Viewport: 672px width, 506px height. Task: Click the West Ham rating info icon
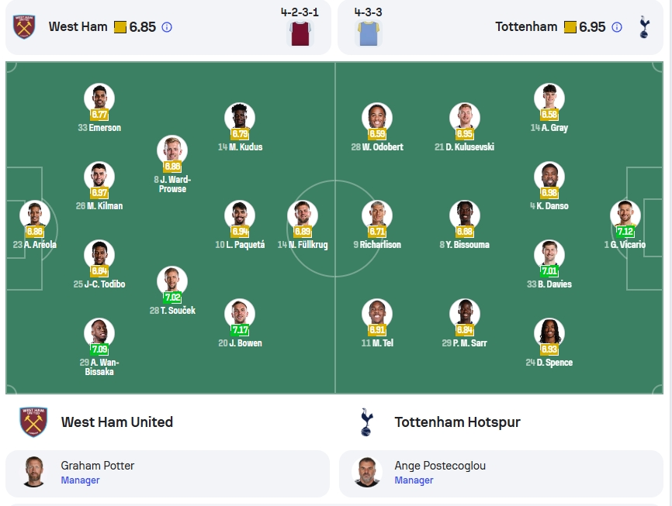pyautogui.click(x=167, y=27)
